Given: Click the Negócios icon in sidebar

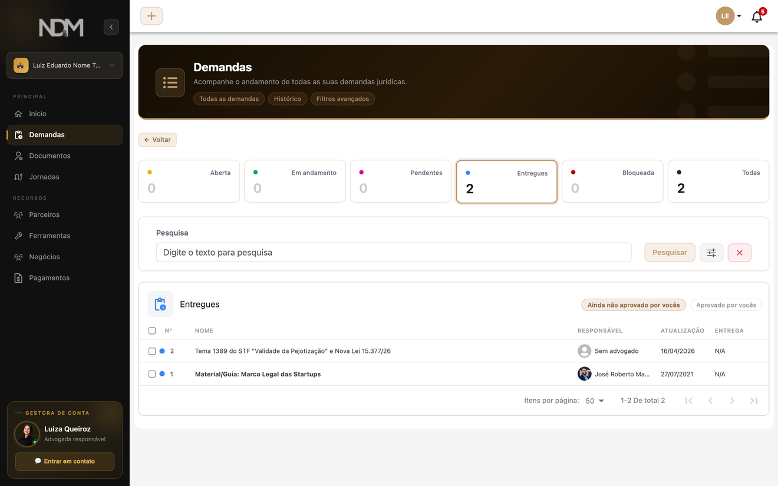Looking at the screenshot, I should 18,257.
